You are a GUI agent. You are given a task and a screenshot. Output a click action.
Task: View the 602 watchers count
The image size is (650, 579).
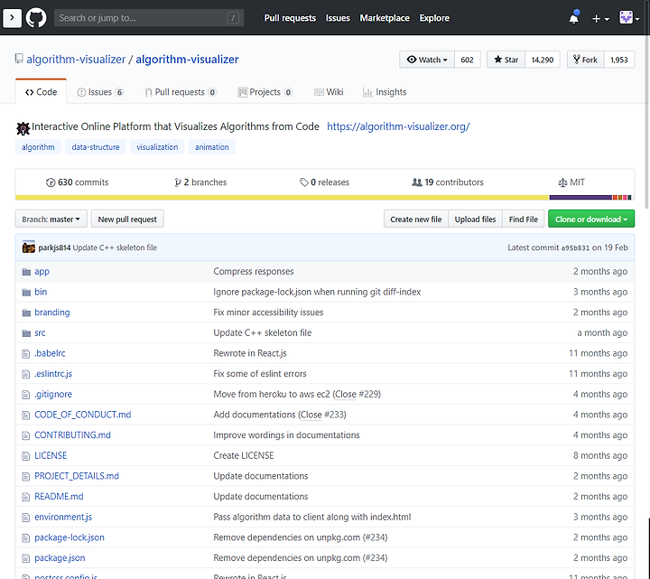click(x=468, y=60)
